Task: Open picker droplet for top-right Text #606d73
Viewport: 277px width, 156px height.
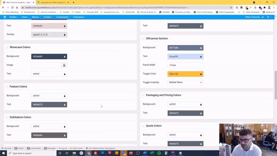Action: click(201, 26)
